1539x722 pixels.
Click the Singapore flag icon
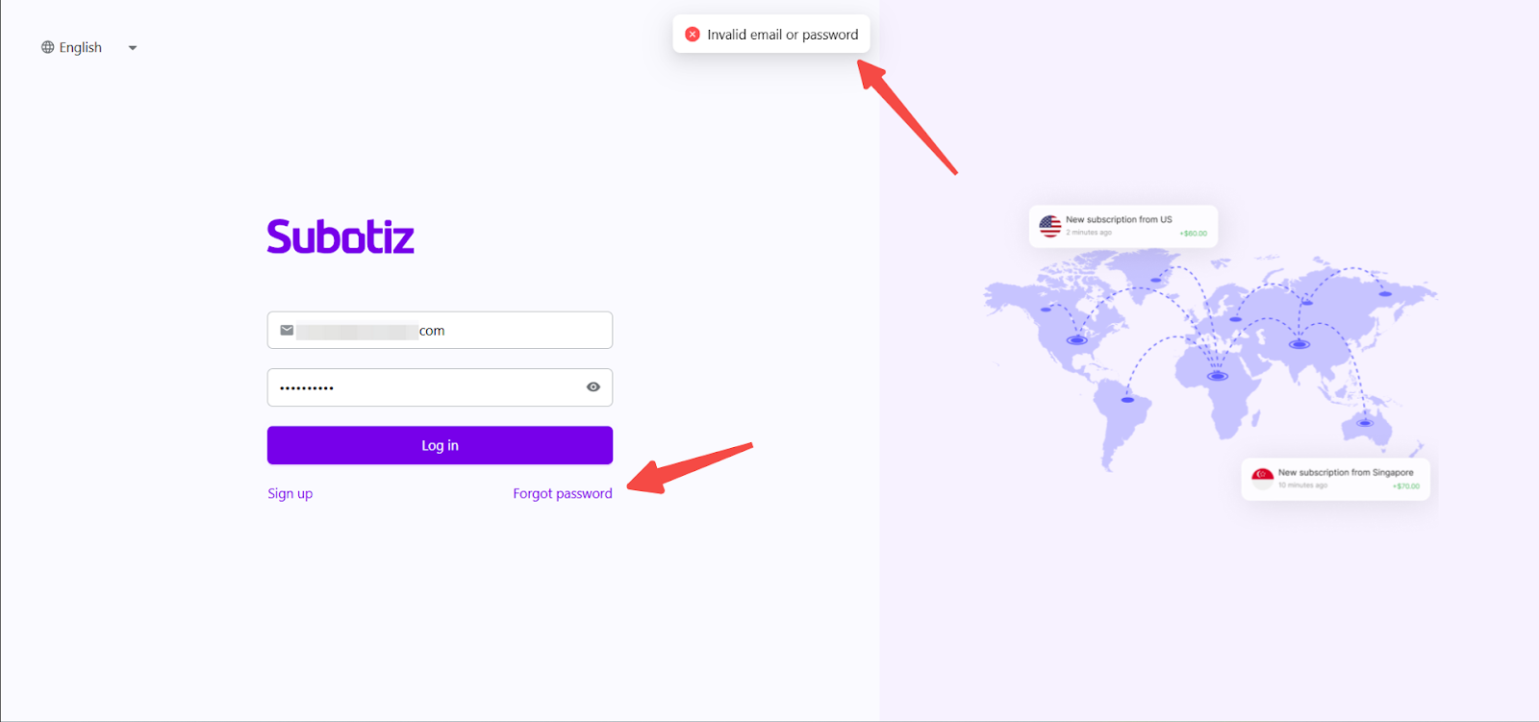point(1263,478)
